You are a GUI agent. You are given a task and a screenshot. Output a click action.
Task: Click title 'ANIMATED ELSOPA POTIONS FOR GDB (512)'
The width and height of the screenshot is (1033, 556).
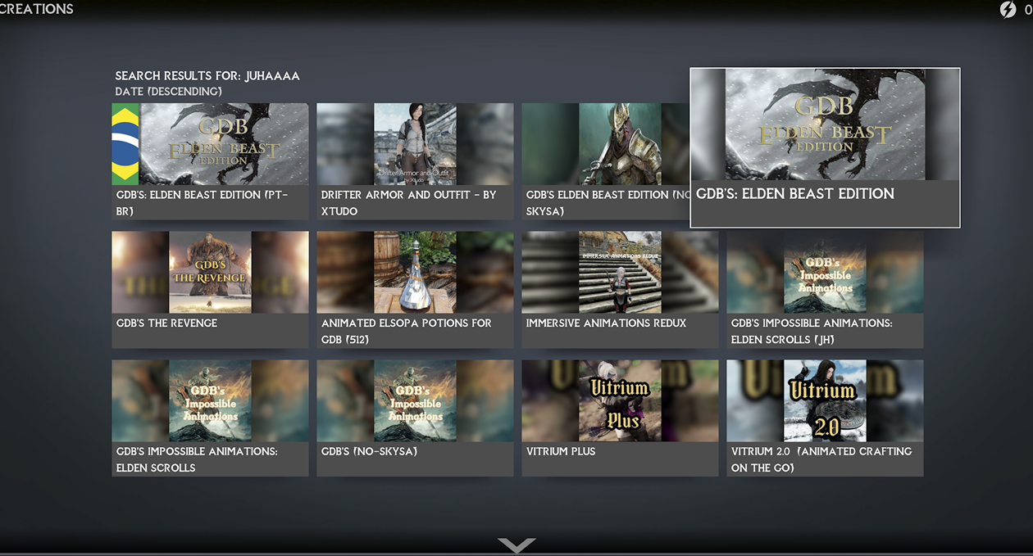pyautogui.click(x=406, y=331)
